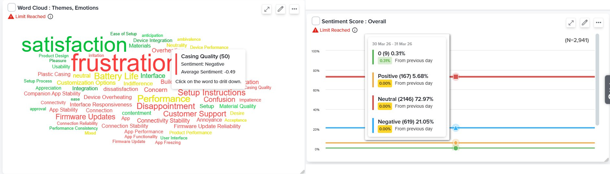Image resolution: width=610 pixels, height=174 pixels.
Task: Edit the Word Cloud widget
Action: point(281,9)
